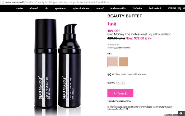Select the light pink No.1 swatch

point(113,62)
